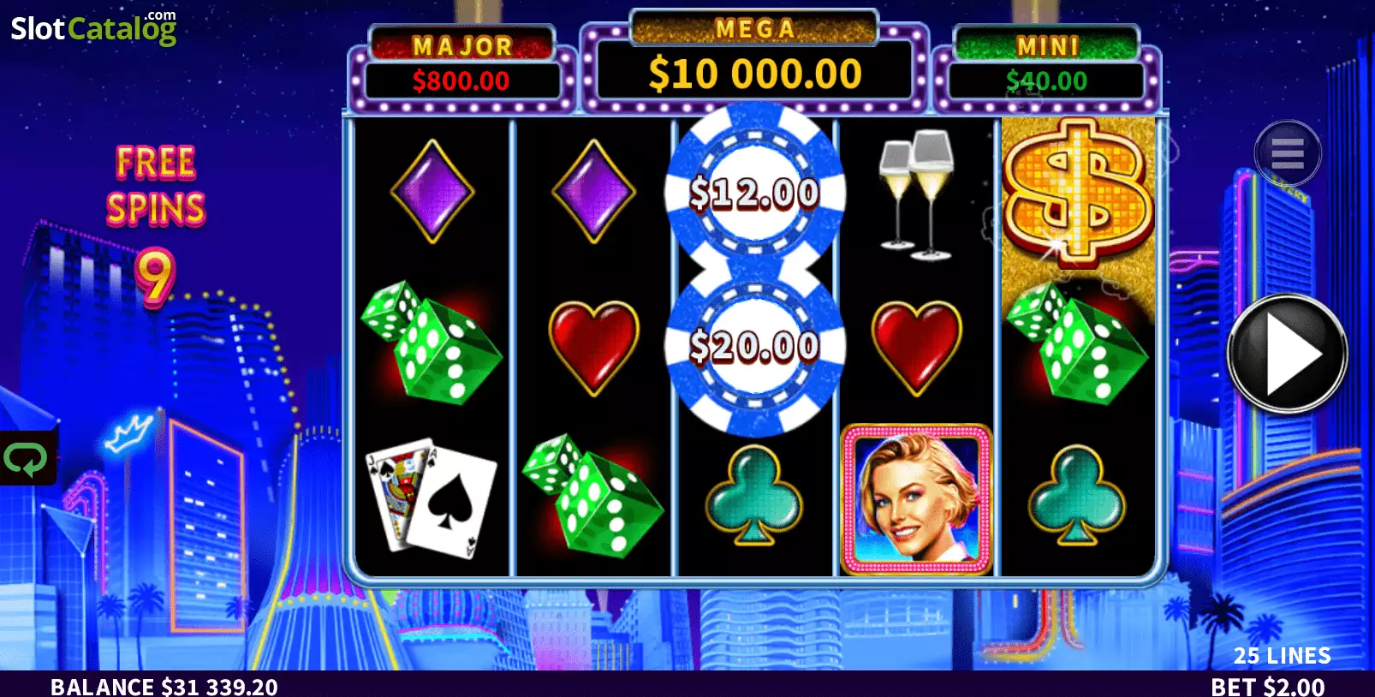Click the blonde woman portrait symbol
This screenshot has width=1375, height=697.
tap(916, 498)
